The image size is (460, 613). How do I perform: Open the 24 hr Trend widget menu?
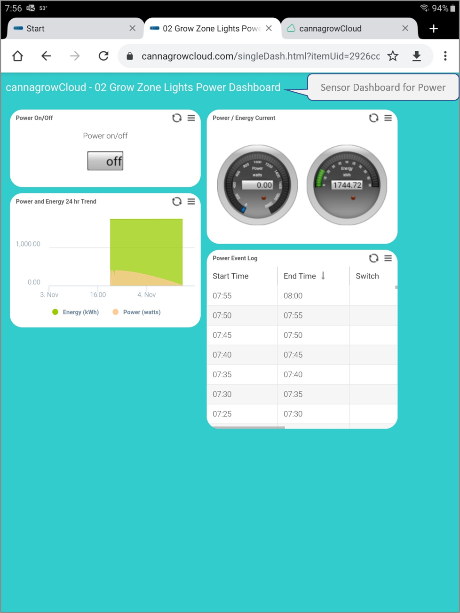pos(191,201)
